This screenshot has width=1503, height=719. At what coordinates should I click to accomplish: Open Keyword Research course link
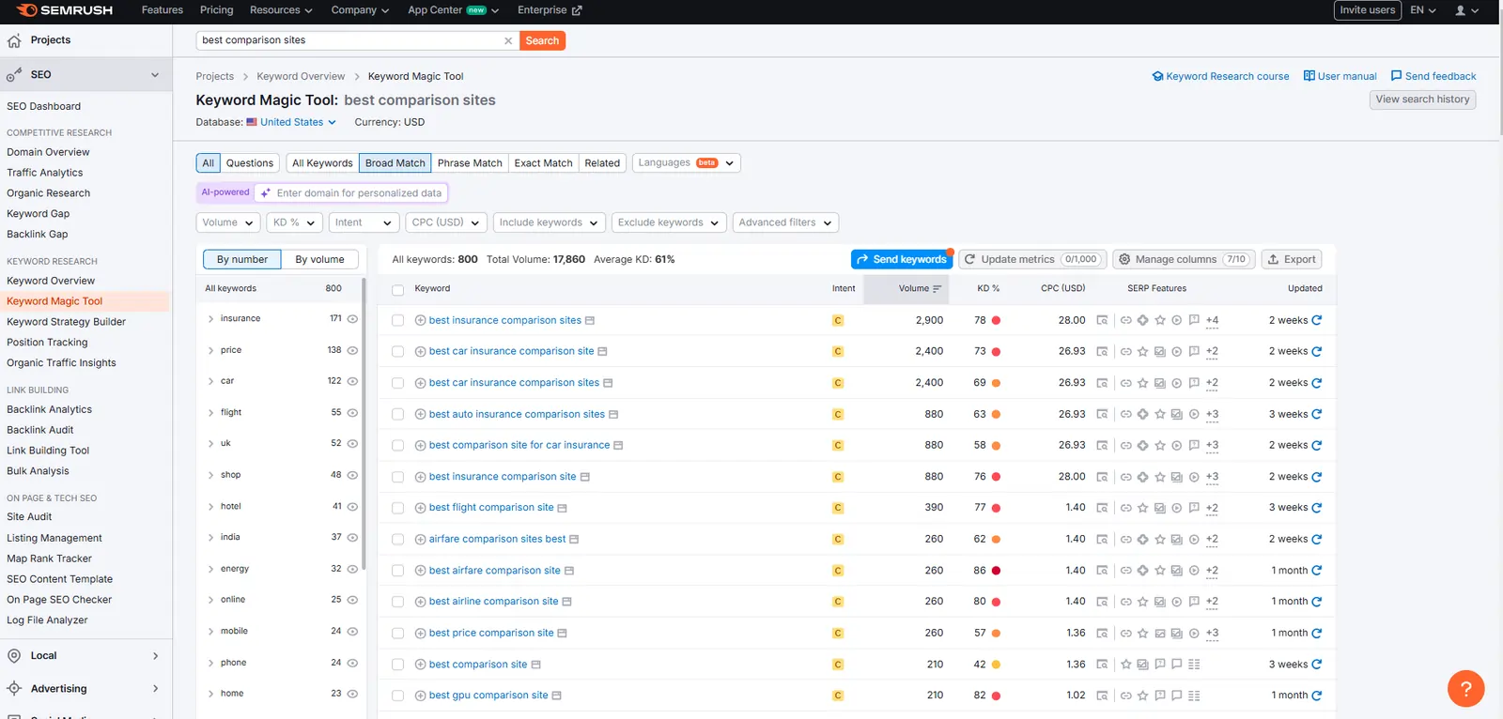click(x=1220, y=76)
